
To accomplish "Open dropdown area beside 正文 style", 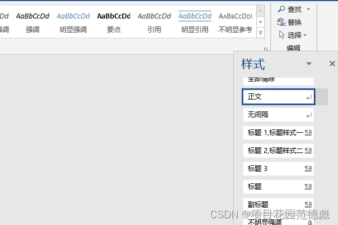I will pyautogui.click(x=322, y=97).
